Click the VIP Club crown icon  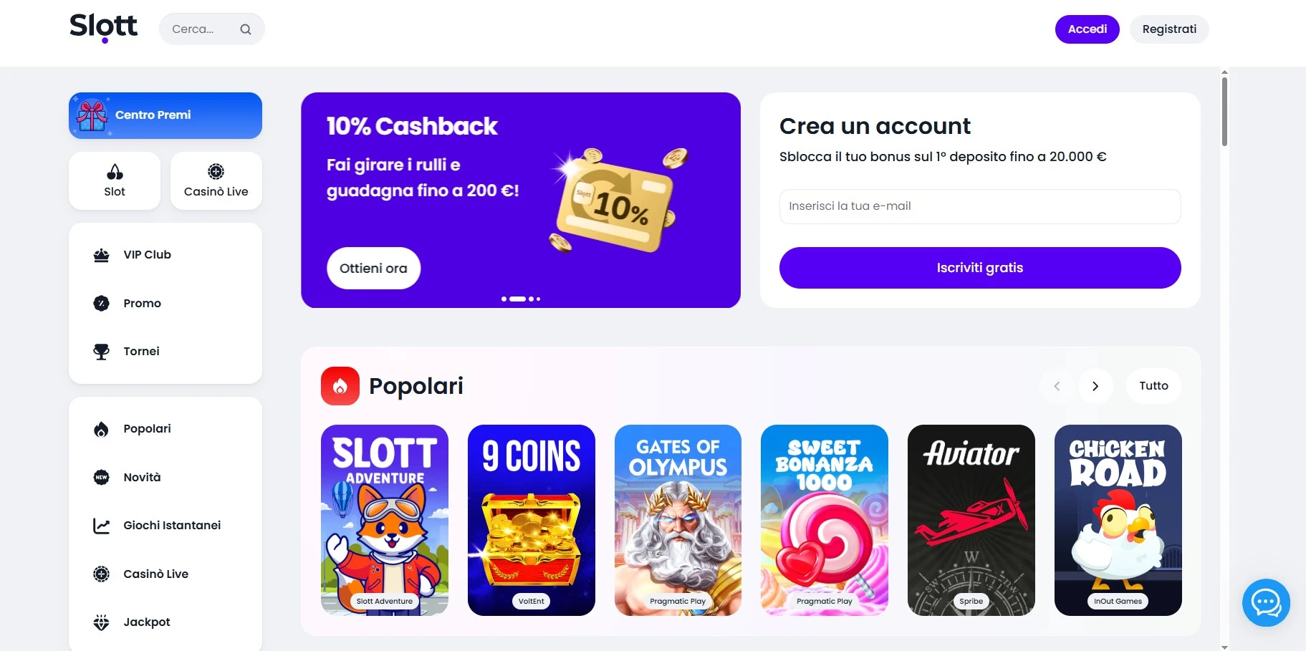(102, 255)
